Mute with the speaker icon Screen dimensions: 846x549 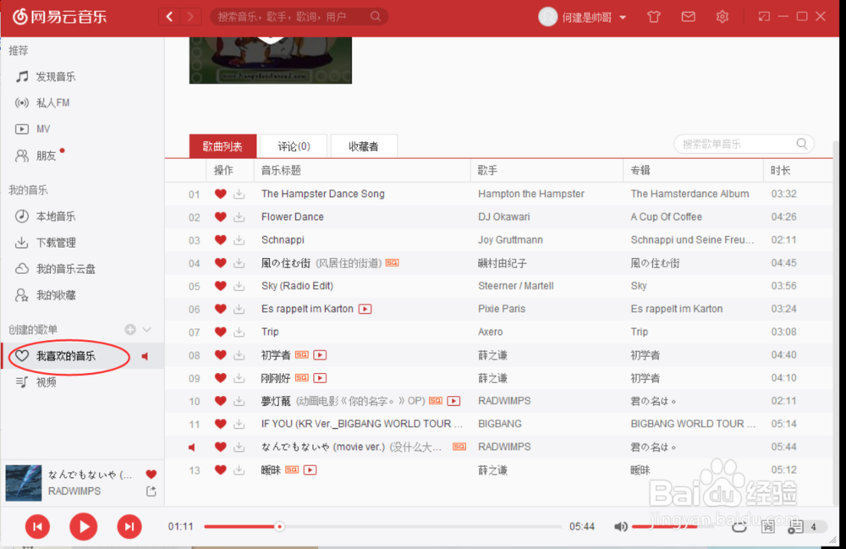pos(620,526)
